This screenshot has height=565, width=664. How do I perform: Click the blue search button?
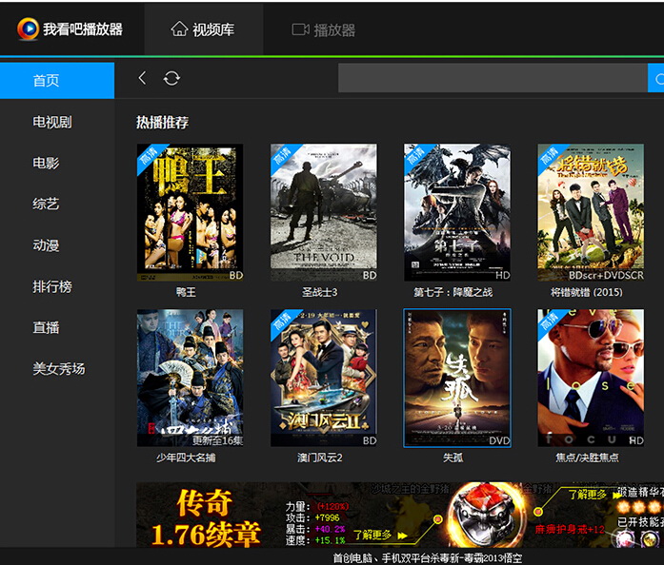656,78
